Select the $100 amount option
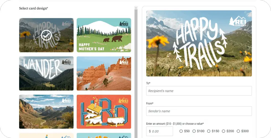271x138 pixels. 194,131
